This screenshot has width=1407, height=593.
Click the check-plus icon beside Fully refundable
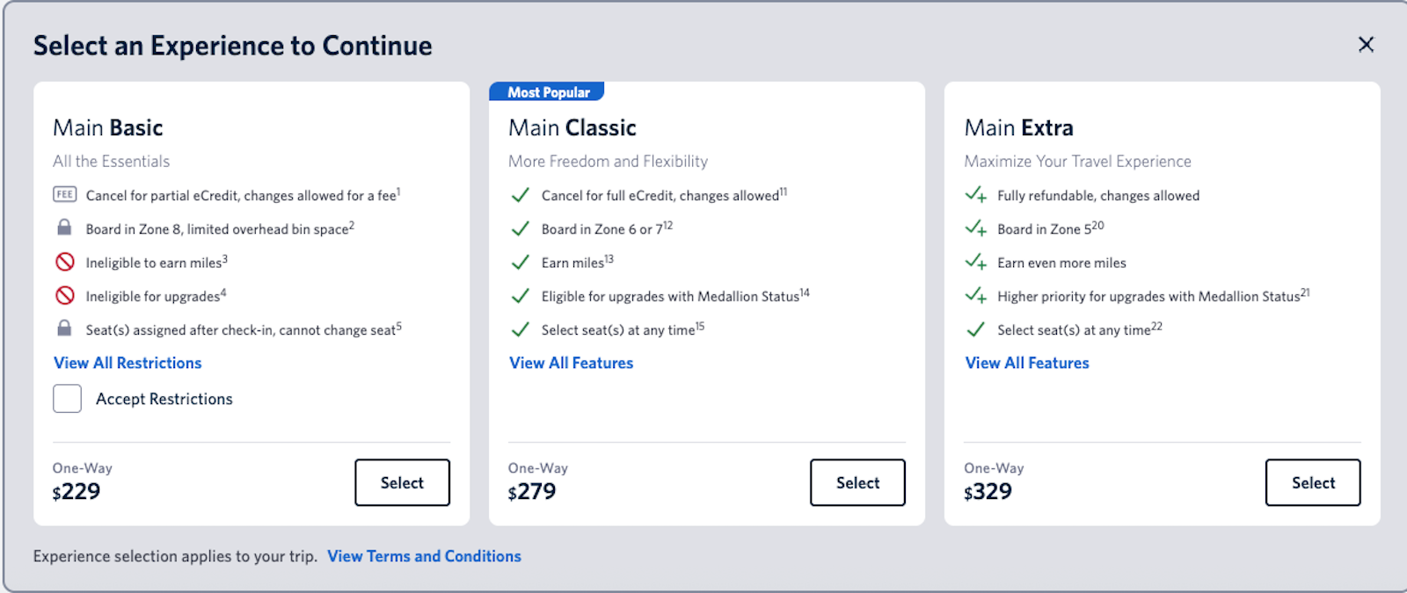click(975, 195)
